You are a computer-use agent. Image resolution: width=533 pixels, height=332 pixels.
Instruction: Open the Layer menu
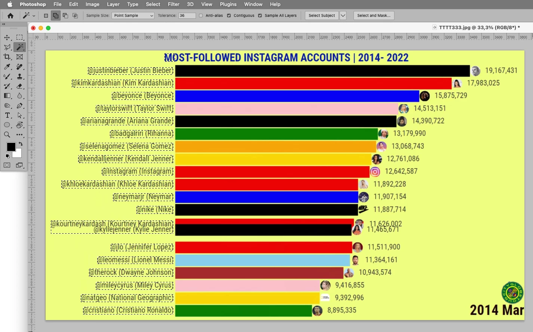[113, 4]
